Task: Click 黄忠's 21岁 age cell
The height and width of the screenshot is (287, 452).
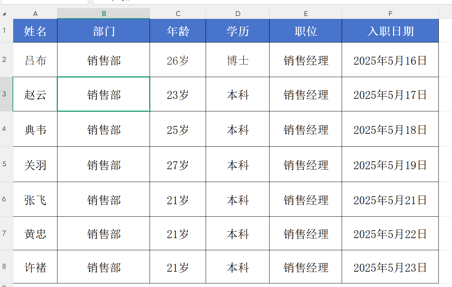Action: [178, 233]
